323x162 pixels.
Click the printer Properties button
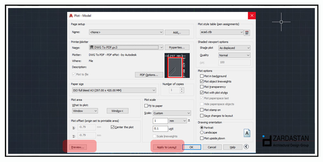pyautogui.click(x=177, y=47)
